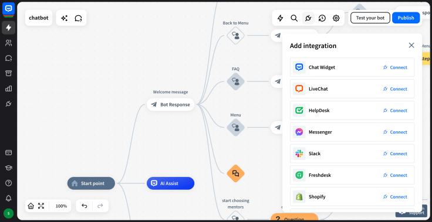Select the orange fallback chat node
This screenshot has height=222, width=432.
pos(235,173)
